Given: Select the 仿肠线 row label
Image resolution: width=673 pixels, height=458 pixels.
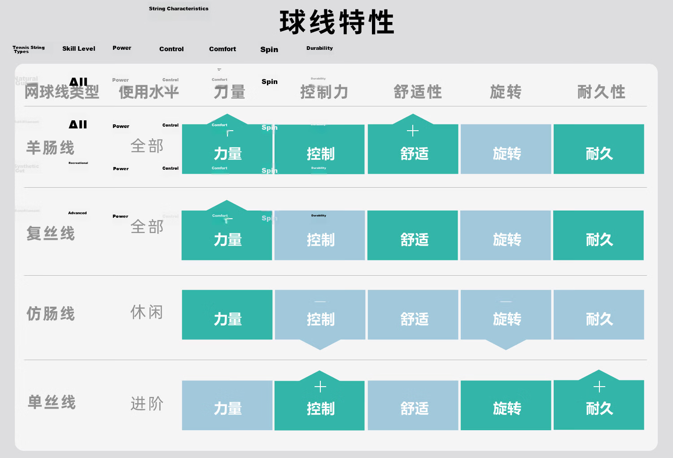Looking at the screenshot, I should pos(50,314).
